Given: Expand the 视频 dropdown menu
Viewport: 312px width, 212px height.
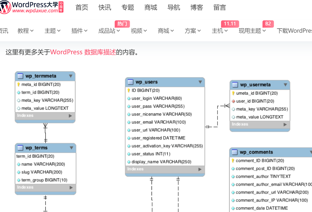Looking at the screenshot, I should (139, 31).
